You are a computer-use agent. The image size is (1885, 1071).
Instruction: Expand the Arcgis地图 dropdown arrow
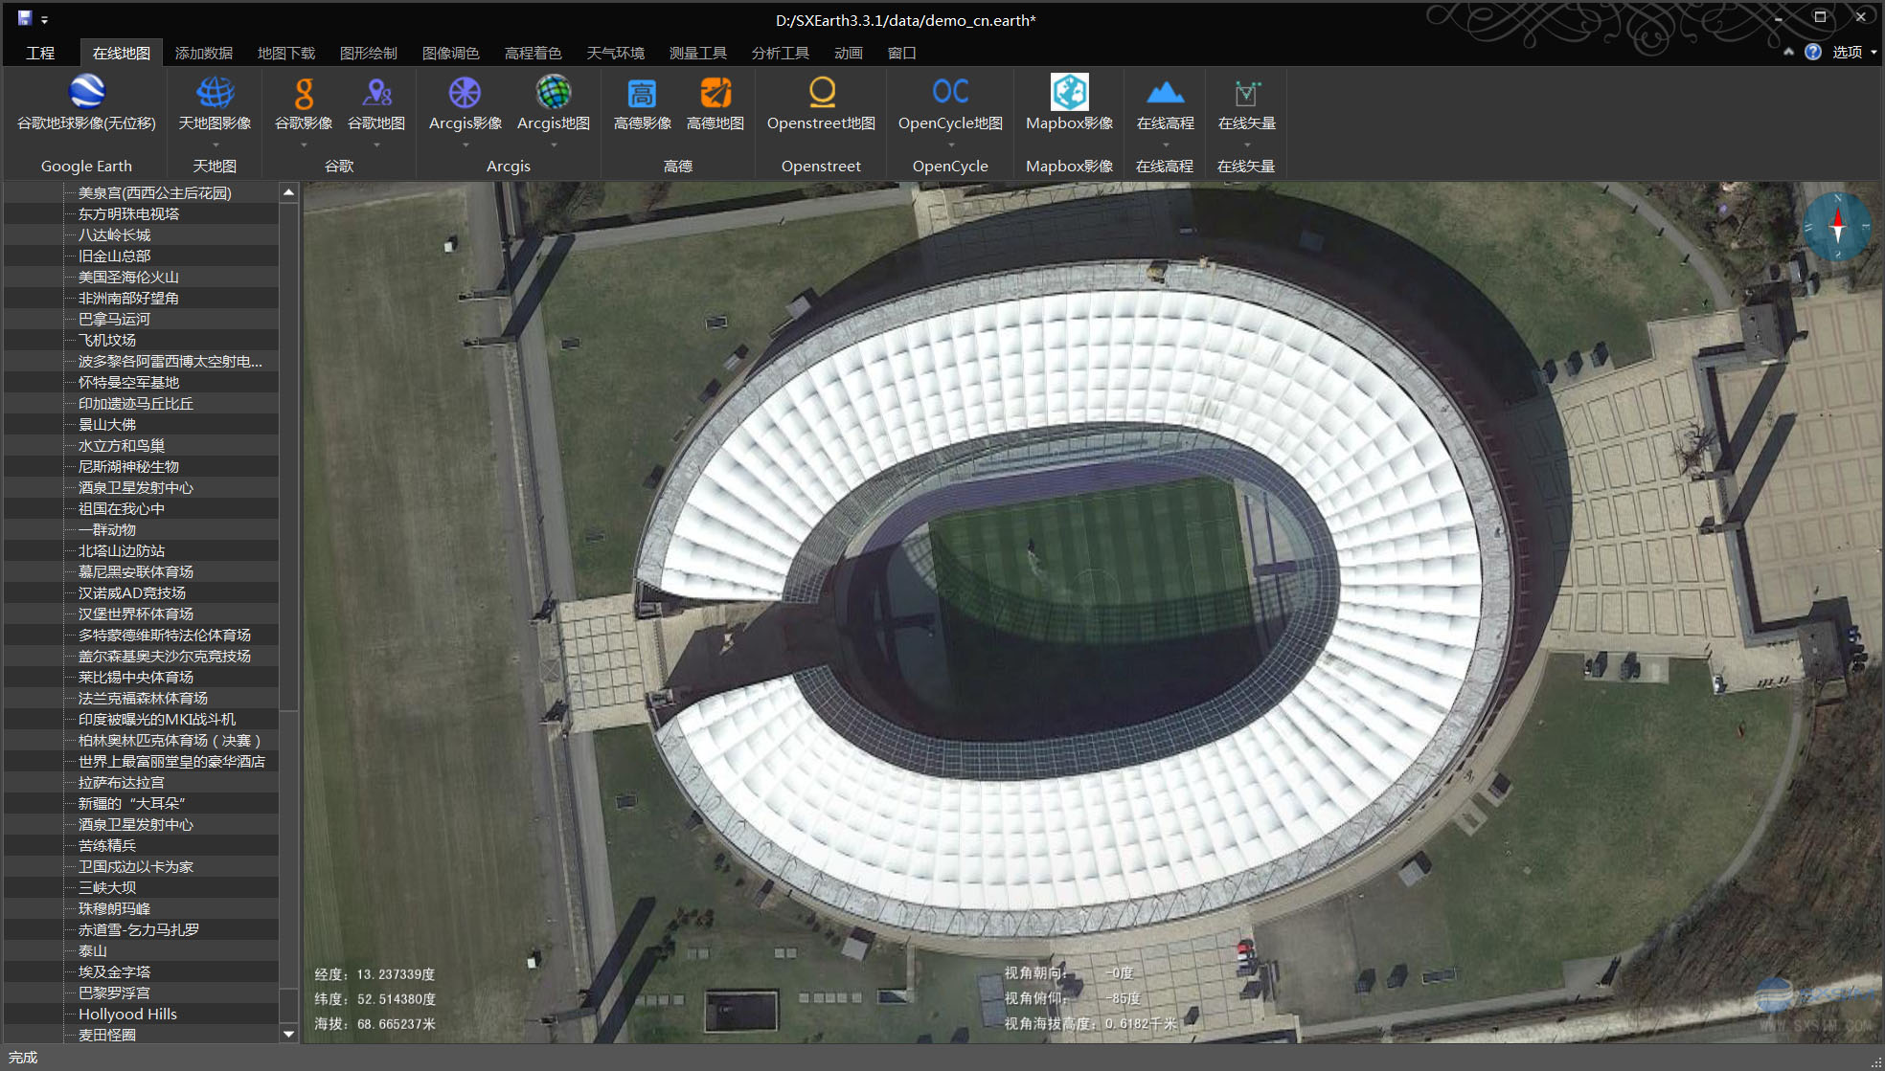554,145
